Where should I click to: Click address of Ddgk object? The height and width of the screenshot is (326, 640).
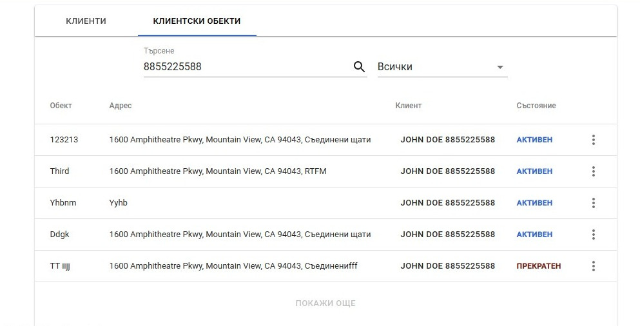tap(240, 235)
